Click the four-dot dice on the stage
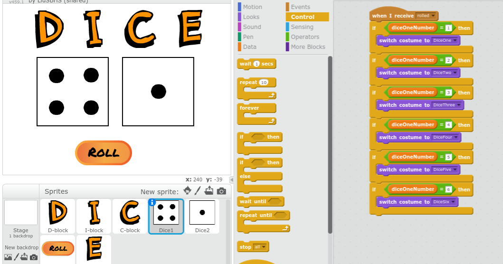The height and width of the screenshot is (264, 503). point(73,92)
